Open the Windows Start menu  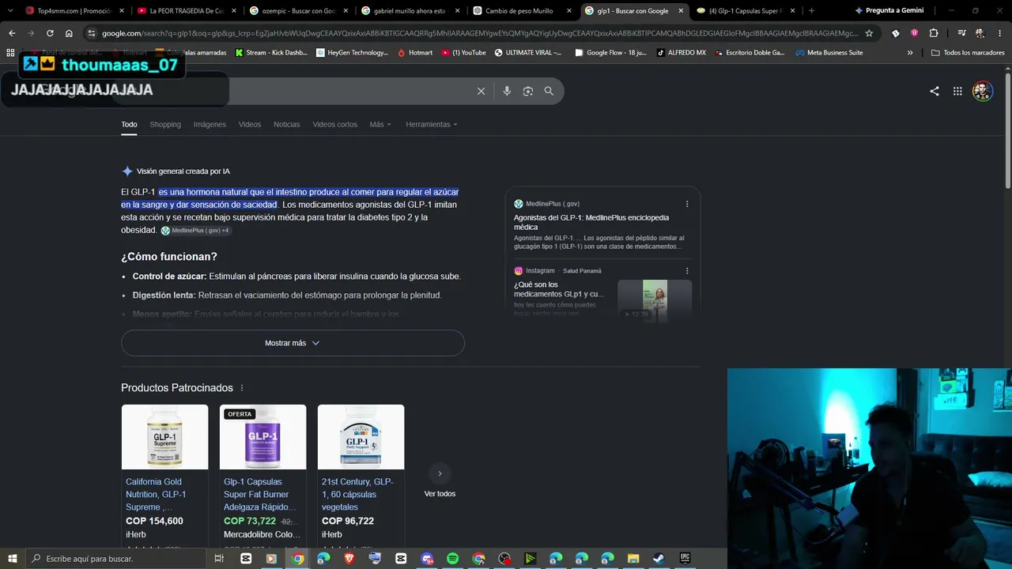pos(12,559)
